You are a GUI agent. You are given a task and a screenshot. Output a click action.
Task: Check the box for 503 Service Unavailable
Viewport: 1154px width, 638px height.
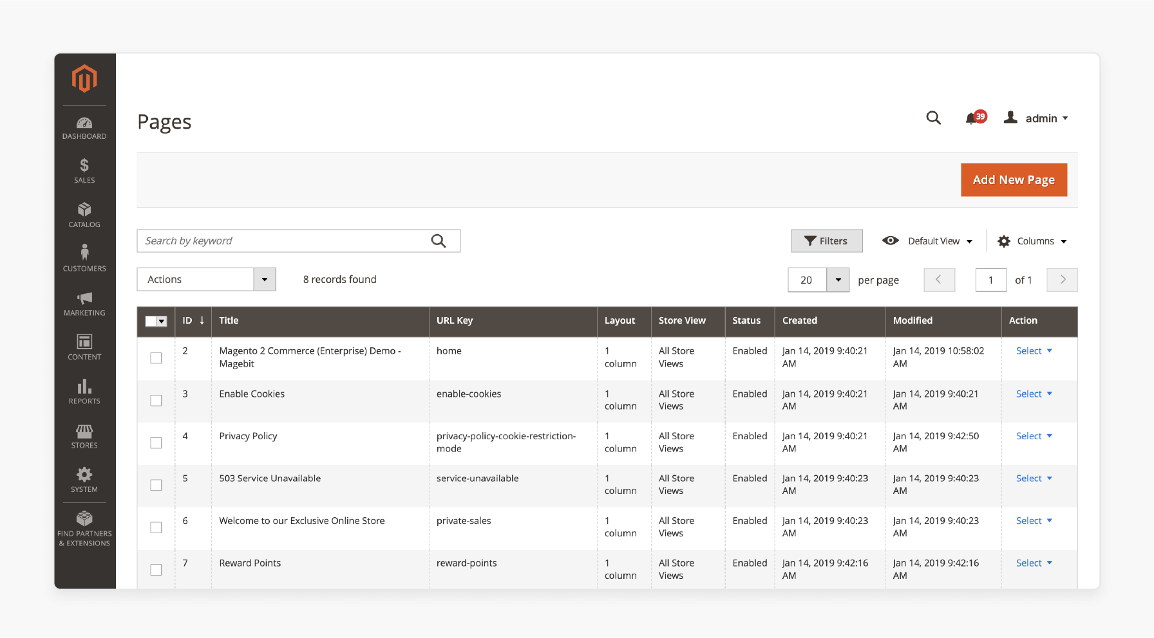156,485
